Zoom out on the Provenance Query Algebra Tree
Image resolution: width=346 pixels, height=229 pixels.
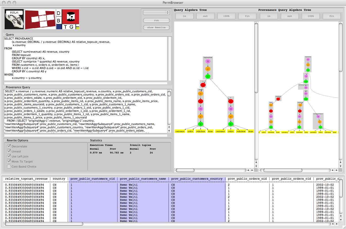pyautogui.click(x=290, y=16)
